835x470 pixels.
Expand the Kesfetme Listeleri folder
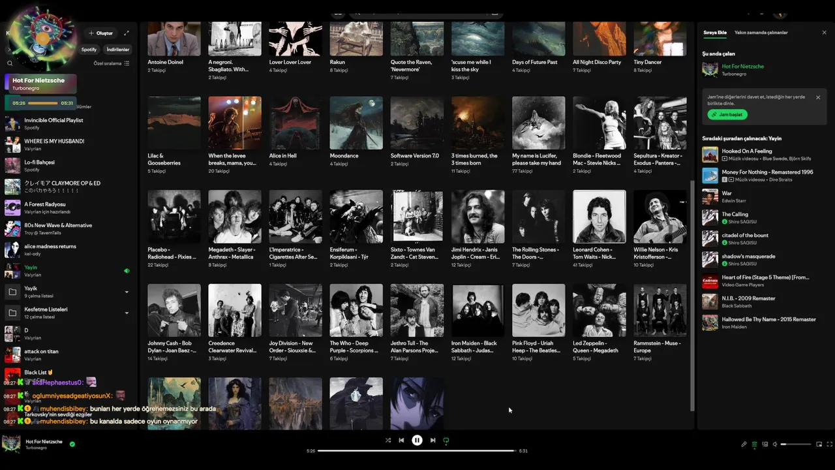127,313
